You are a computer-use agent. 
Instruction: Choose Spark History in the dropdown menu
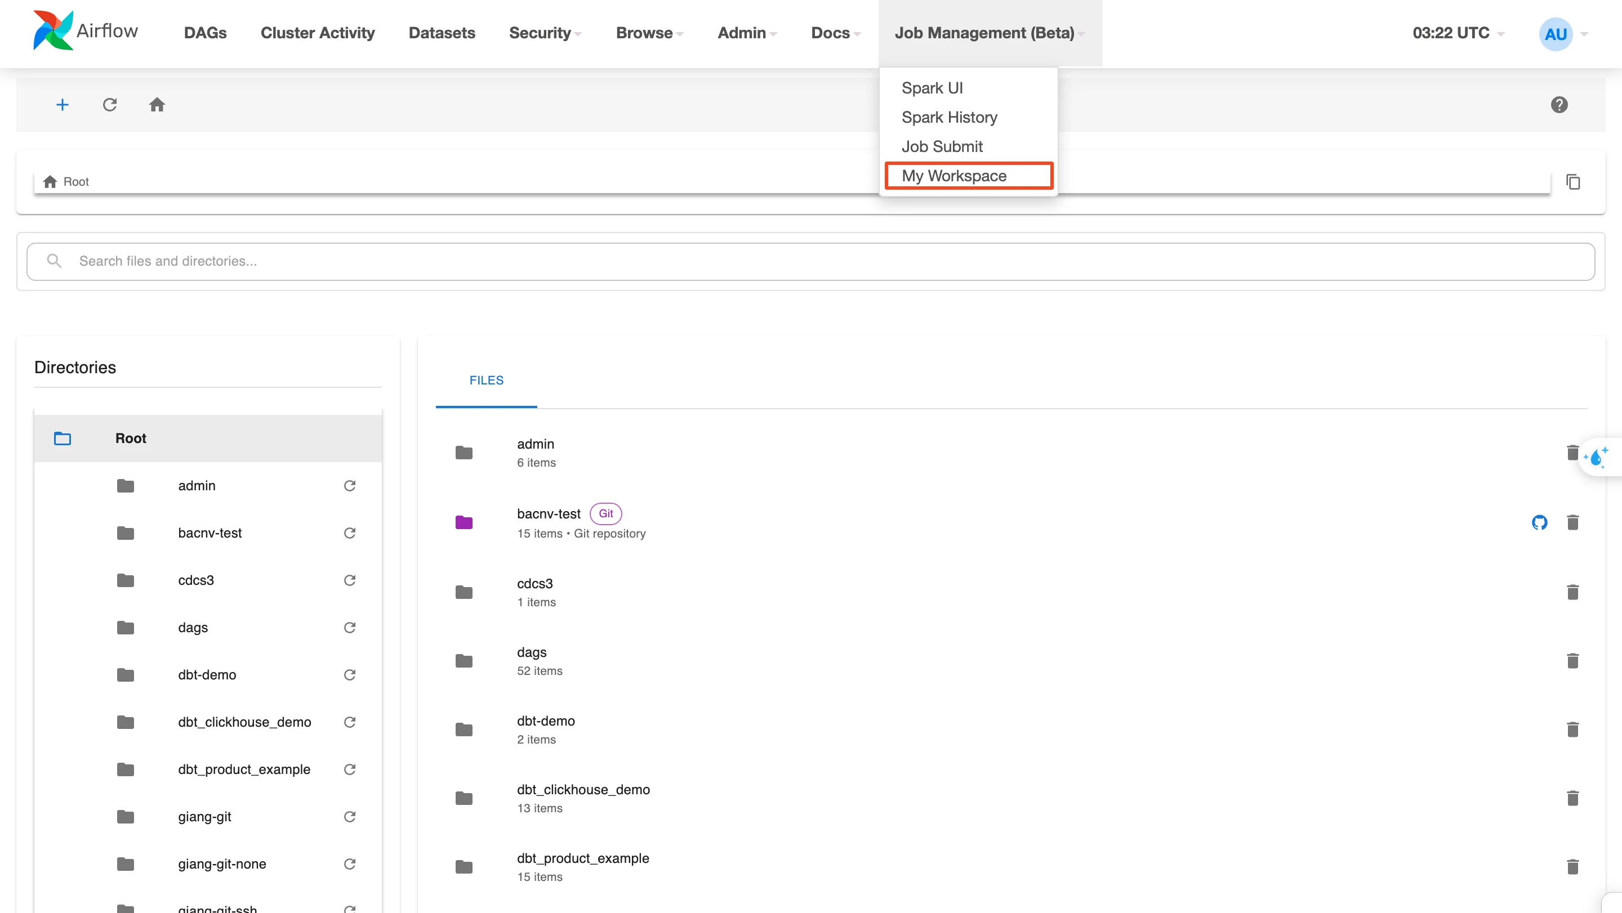[950, 117]
